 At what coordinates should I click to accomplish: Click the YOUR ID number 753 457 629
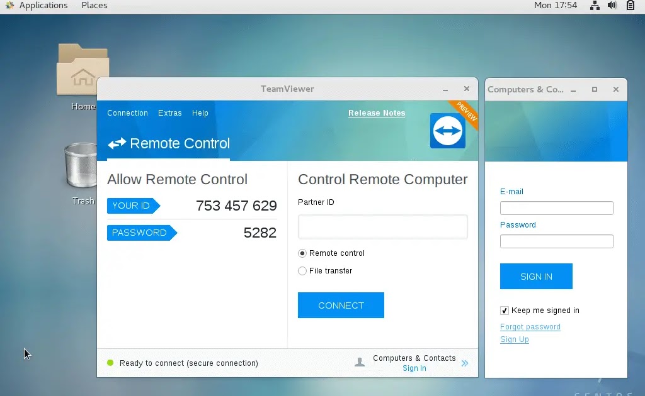(x=236, y=206)
